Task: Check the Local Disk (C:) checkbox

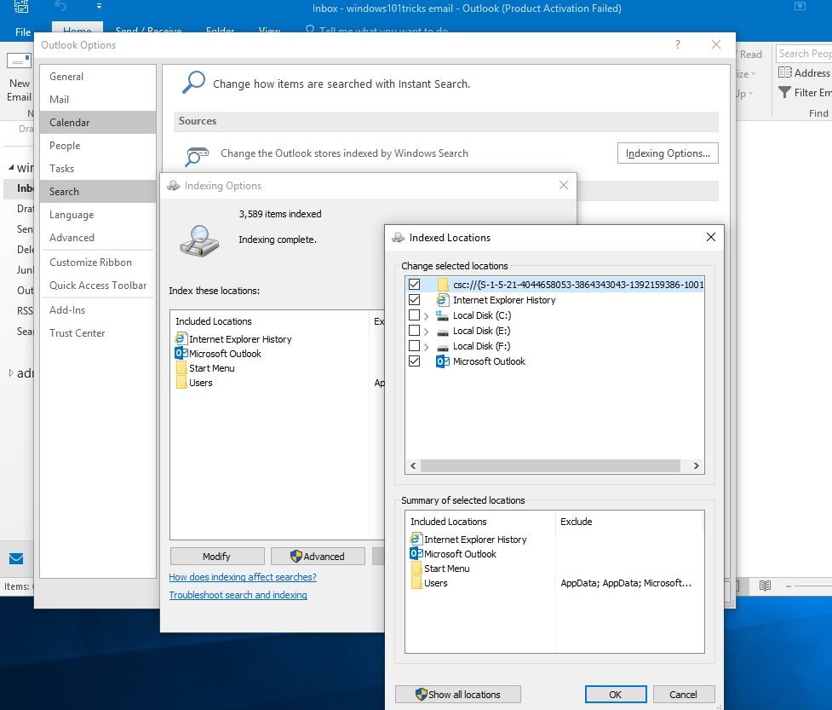Action: click(414, 315)
